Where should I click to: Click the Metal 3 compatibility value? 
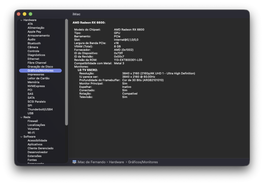[x=119, y=63]
